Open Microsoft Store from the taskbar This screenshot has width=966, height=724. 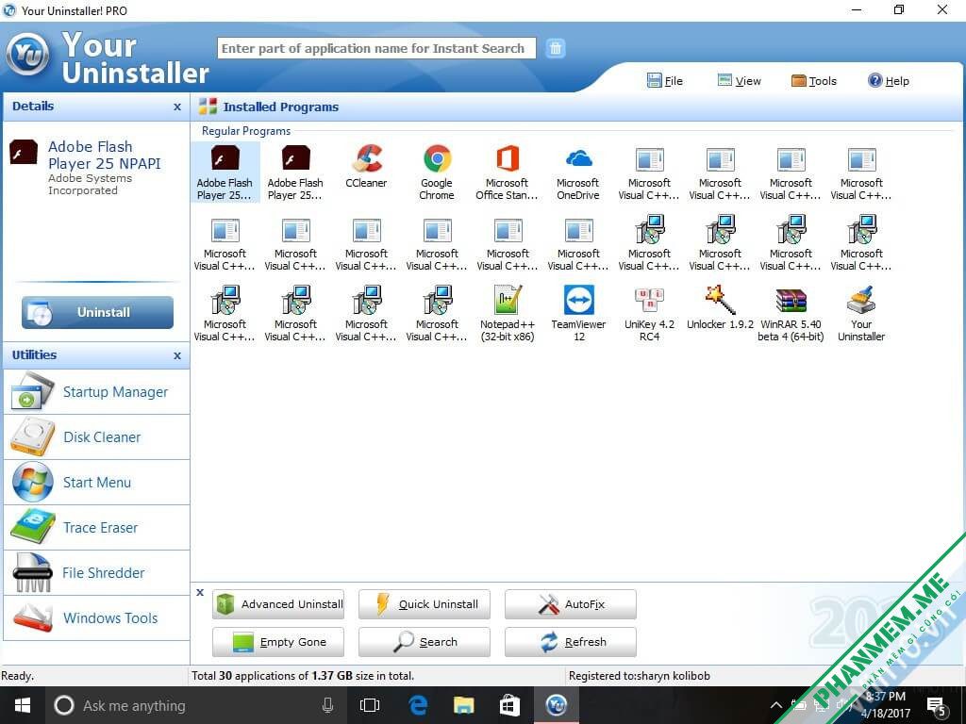click(x=509, y=705)
